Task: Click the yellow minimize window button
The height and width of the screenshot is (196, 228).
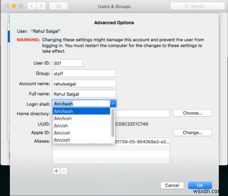Action: pos(14,6)
